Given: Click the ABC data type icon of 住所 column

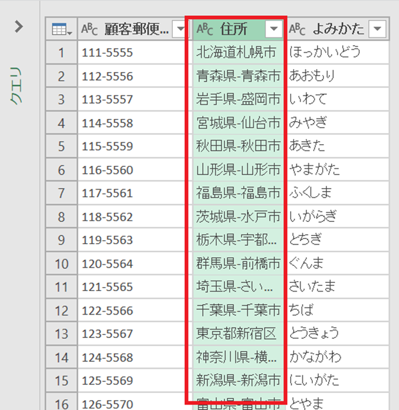Looking at the screenshot, I should coord(205,29).
